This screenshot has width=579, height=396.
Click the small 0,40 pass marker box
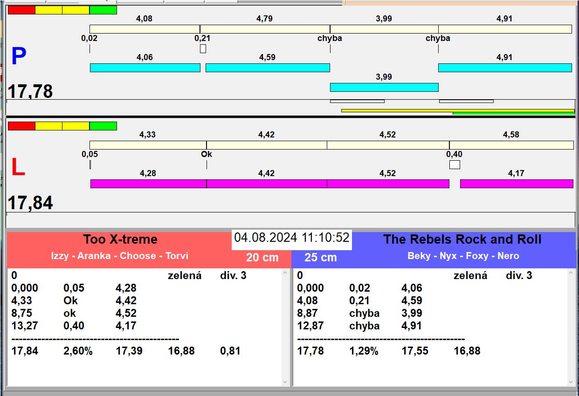[454, 164]
